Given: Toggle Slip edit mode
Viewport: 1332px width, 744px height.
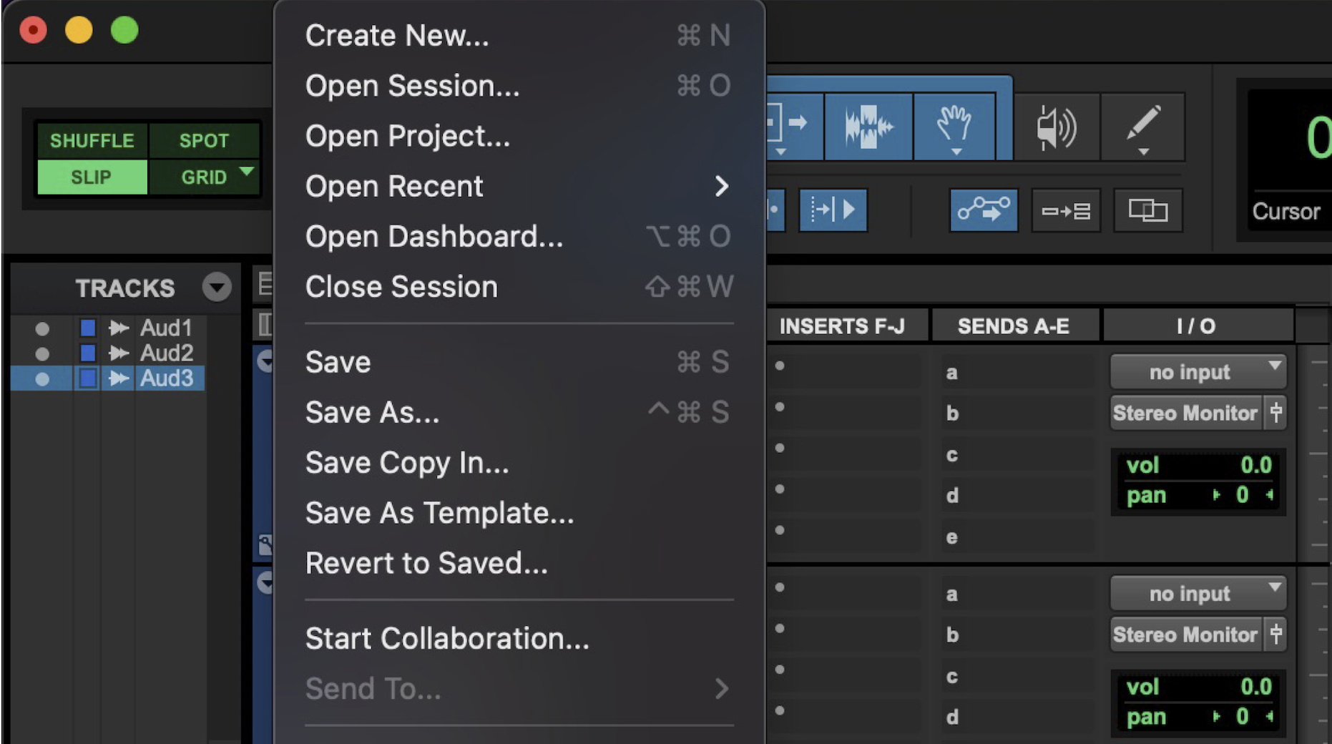Looking at the screenshot, I should pos(92,177).
